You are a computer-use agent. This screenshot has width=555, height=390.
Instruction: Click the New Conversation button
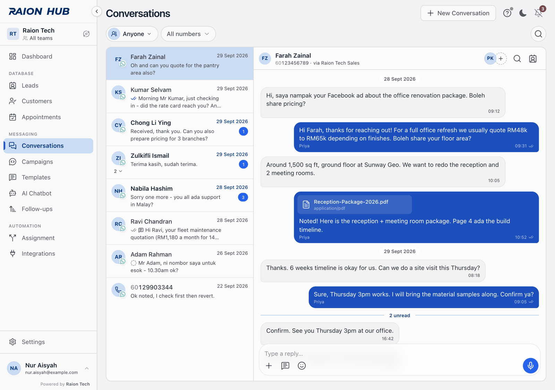click(x=458, y=13)
